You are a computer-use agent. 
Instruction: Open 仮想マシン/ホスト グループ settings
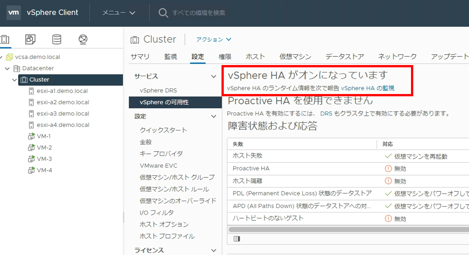(177, 177)
